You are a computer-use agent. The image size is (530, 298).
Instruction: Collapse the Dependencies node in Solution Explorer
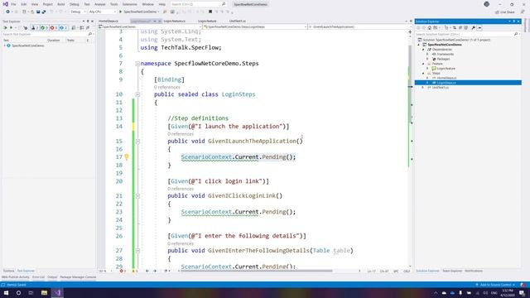coord(423,50)
